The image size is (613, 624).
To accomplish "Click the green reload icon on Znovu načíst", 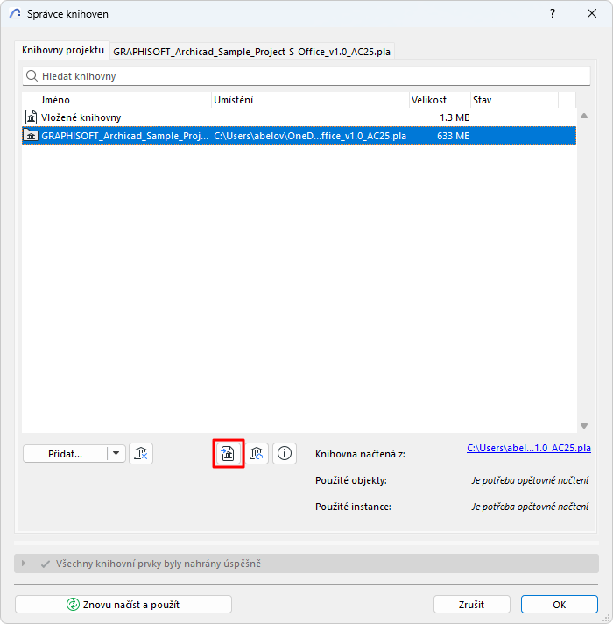I will pyautogui.click(x=74, y=605).
